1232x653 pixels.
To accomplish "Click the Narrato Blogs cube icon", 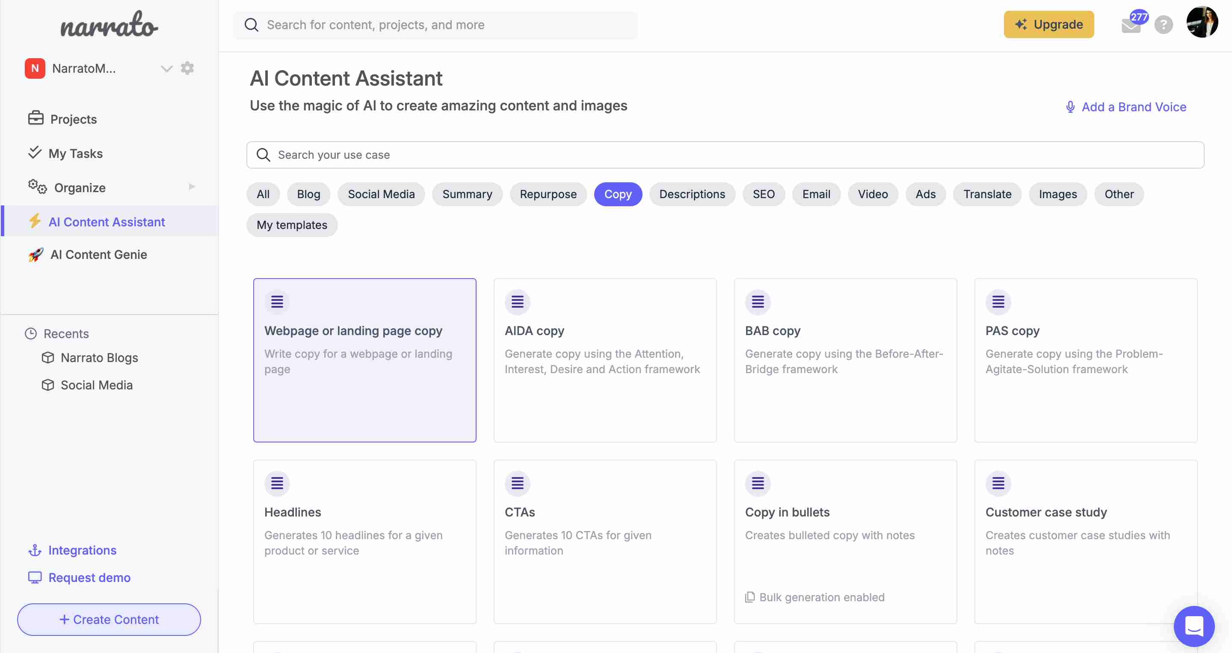I will (48, 357).
